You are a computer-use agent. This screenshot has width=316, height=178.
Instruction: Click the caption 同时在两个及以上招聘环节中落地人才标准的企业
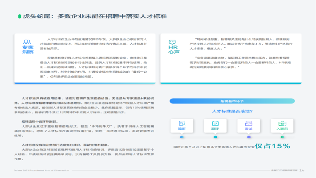pyautogui.click(x=214, y=147)
